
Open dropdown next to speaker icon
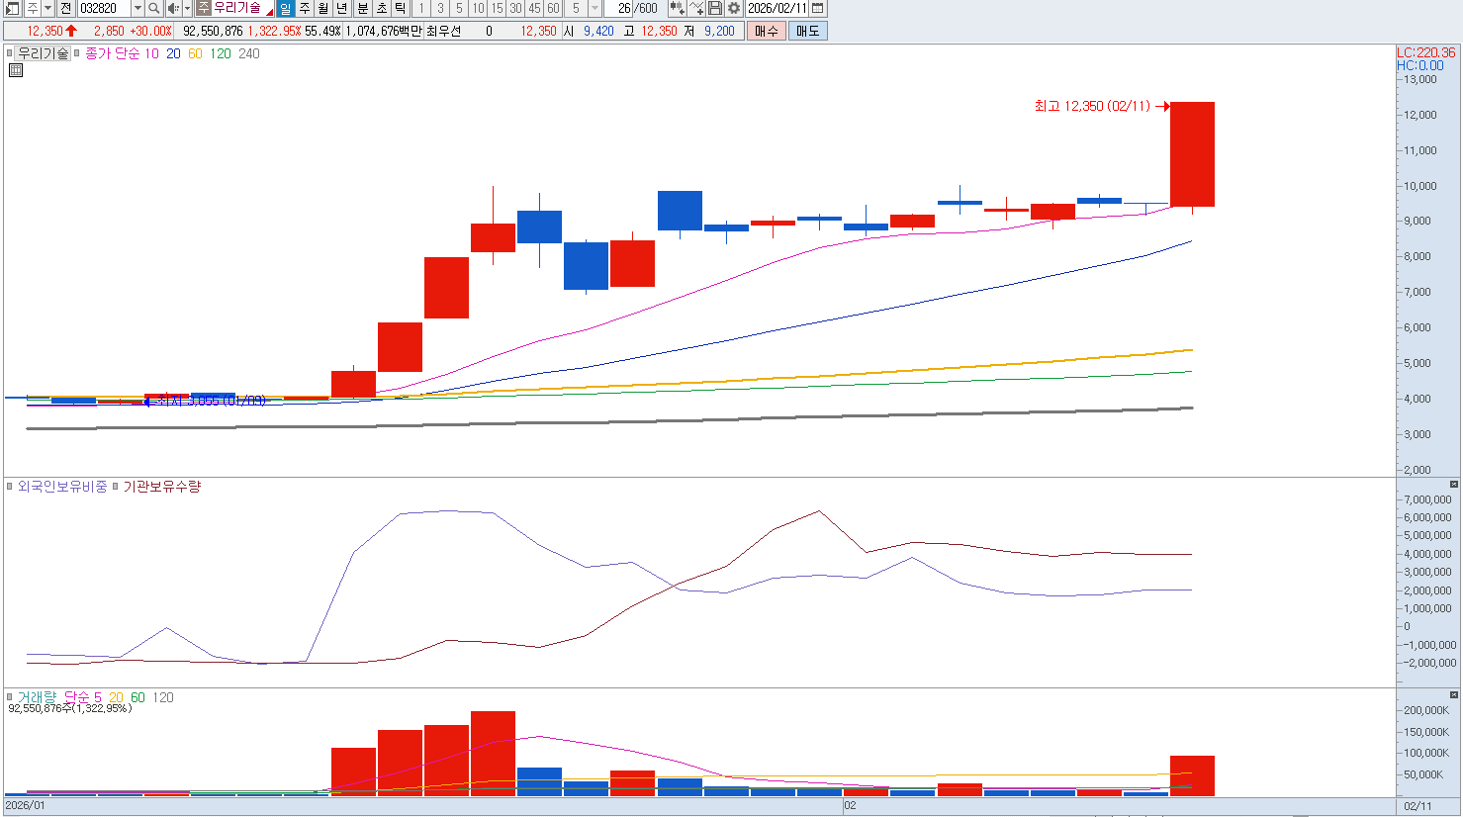[x=187, y=8]
